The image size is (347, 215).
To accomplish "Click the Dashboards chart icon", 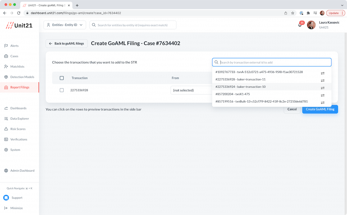I will pos(6,108).
